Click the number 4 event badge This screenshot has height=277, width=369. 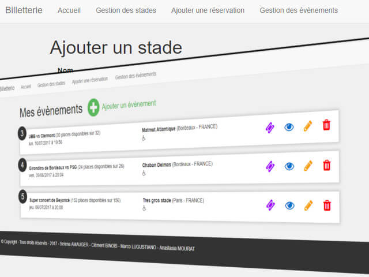22,165
